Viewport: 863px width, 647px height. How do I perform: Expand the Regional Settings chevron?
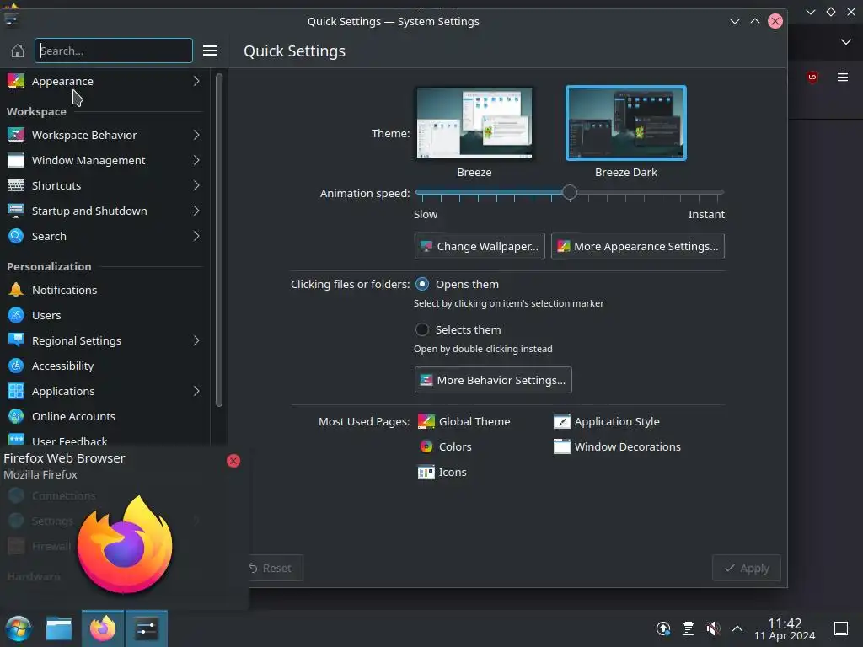[196, 340]
